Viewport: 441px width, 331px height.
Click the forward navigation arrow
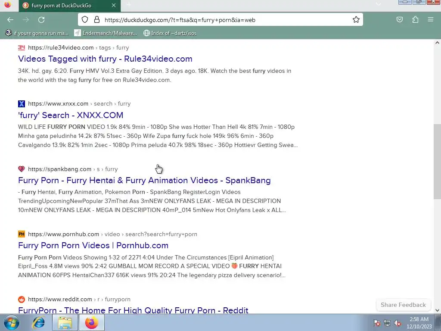(x=26, y=20)
